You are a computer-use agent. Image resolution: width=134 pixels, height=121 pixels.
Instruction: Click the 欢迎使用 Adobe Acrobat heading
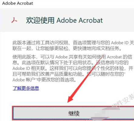[x=64, y=20]
